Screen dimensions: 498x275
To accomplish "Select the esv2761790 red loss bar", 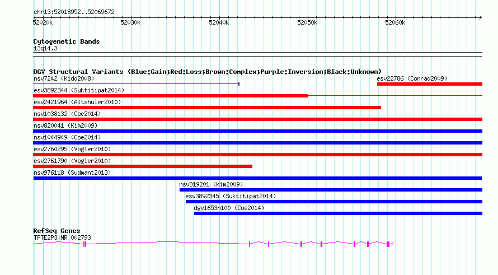I will click(143, 166).
